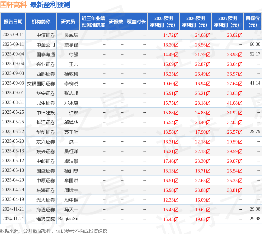Click researcher name 张志邦
Image resolution: width=262 pixels, height=234 pixels.
[71, 93]
